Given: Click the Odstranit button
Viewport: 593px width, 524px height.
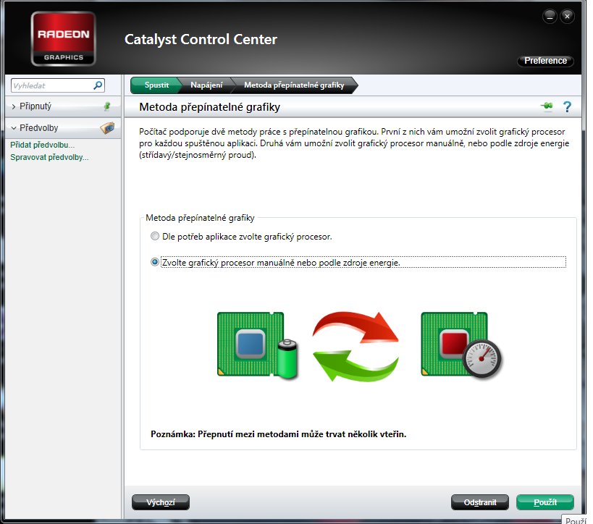Looking at the screenshot, I should 480,502.
